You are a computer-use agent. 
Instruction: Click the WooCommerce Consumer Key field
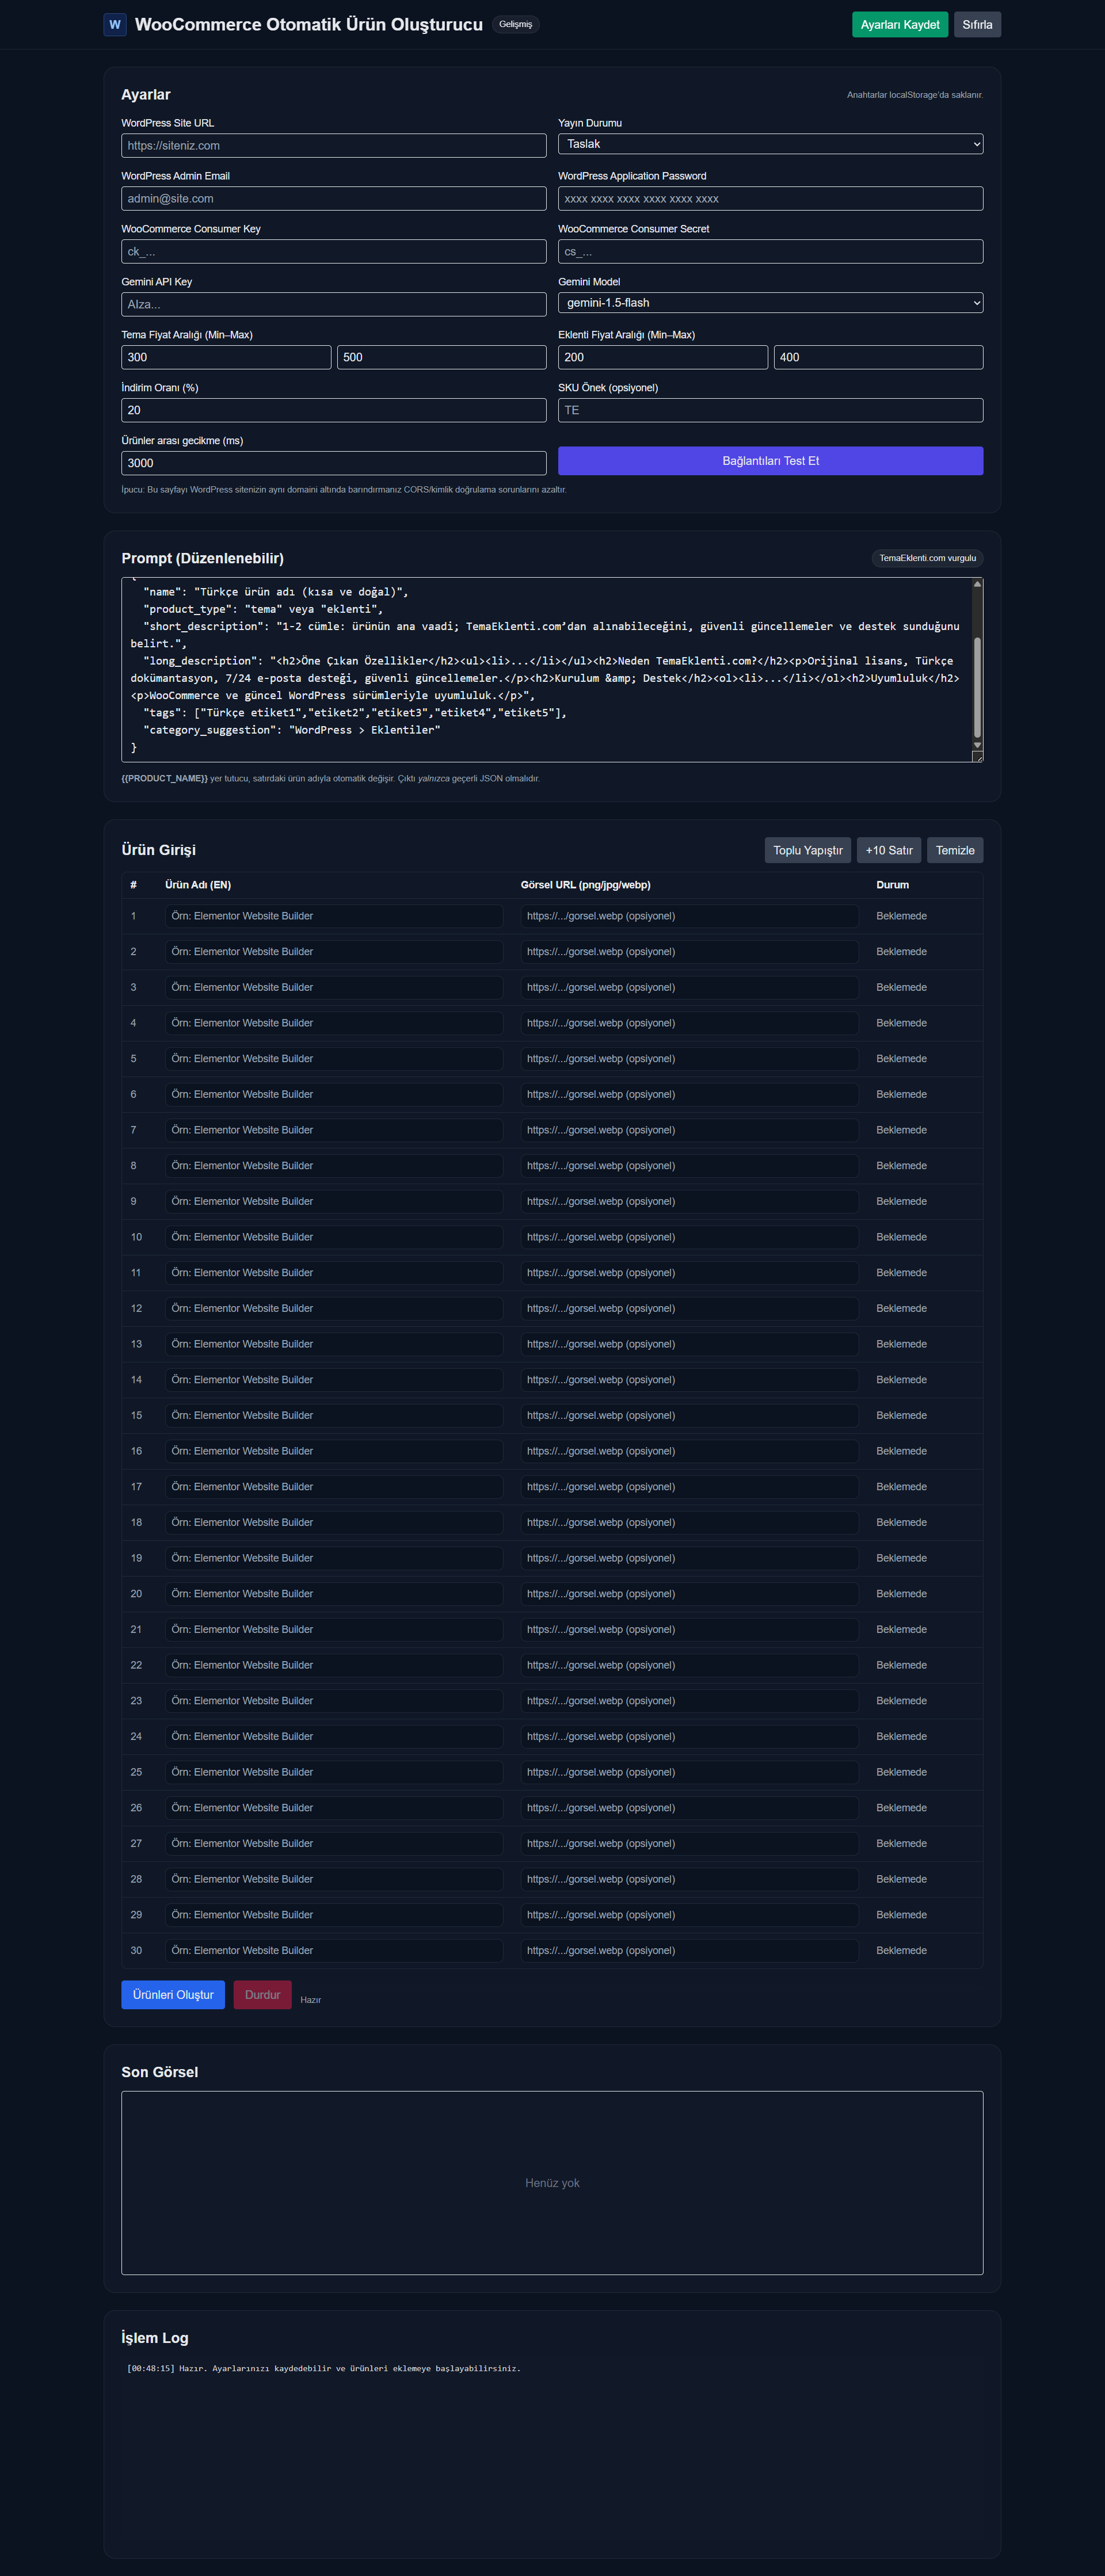coord(334,252)
